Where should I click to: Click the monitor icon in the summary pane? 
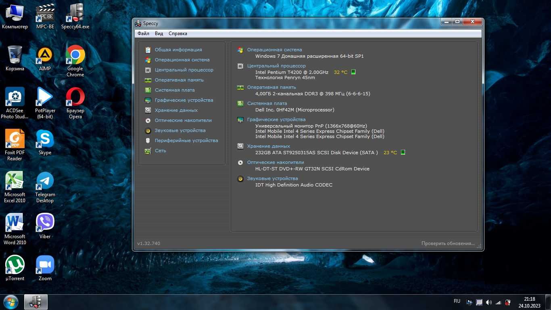click(x=240, y=119)
